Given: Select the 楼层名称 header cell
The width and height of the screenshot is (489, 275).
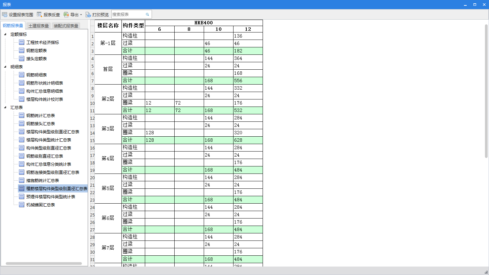Looking at the screenshot, I should [108, 26].
